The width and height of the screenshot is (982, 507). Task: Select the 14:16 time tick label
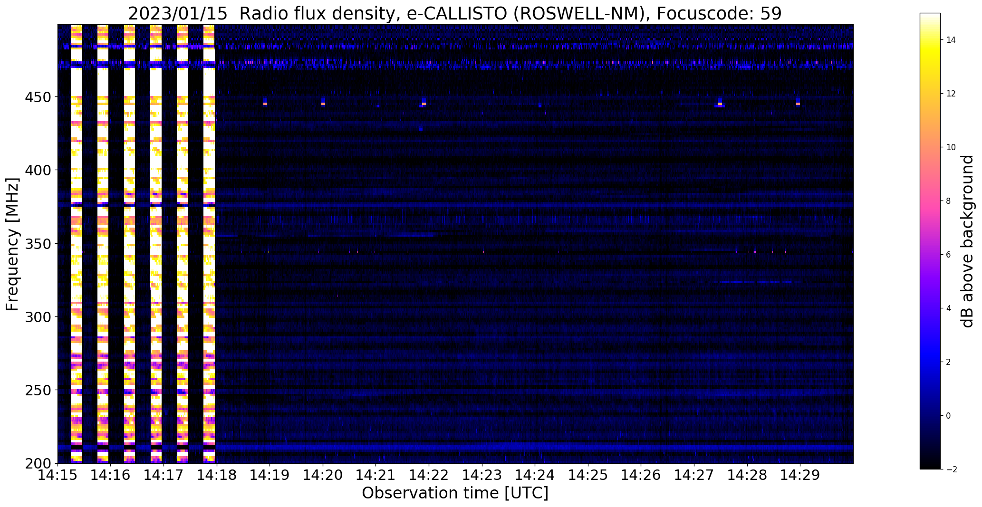tap(111, 475)
